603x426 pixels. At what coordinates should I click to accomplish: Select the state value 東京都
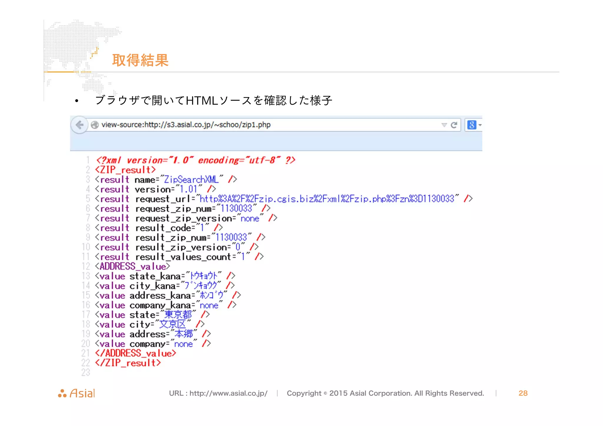click(178, 314)
